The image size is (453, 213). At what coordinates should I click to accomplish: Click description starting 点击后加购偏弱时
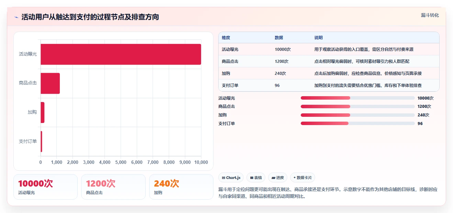pos(368,74)
